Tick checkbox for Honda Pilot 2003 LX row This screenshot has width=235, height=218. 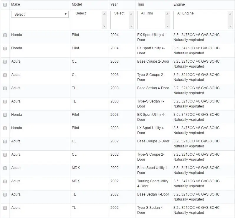click(5, 128)
